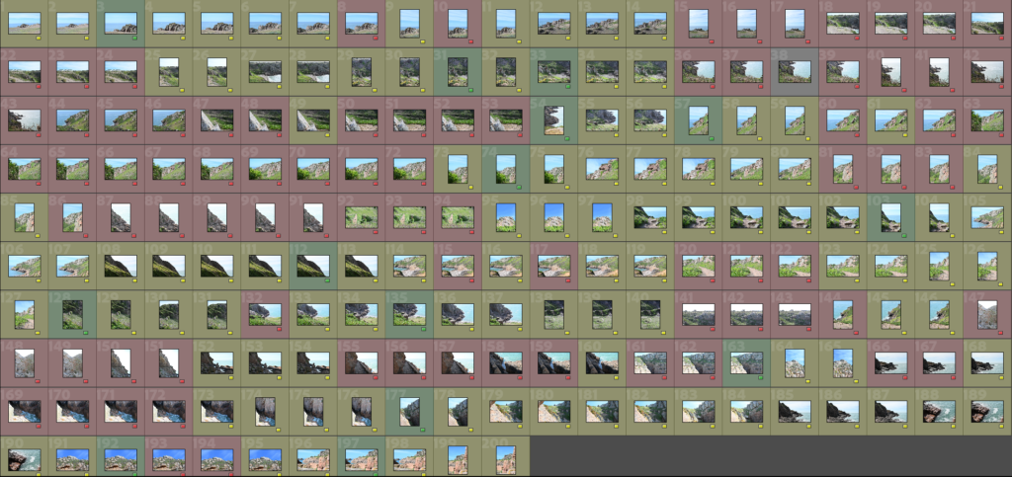Image resolution: width=1012 pixels, height=477 pixels.
Task: Click the red label marker under photo 22
Action: [38, 86]
